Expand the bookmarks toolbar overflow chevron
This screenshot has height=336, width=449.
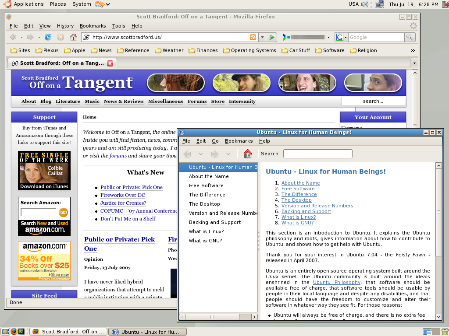[x=413, y=50]
